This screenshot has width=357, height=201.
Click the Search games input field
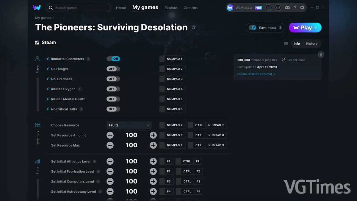point(78,7)
